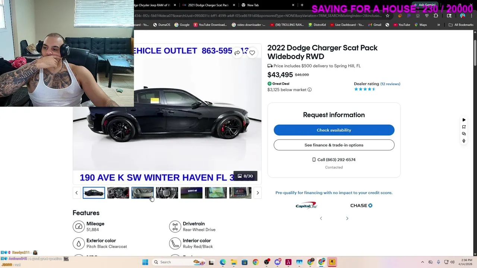
Task: Switch to the 2021 Dodge Charger Scat Pack tab
Action: 208,5
